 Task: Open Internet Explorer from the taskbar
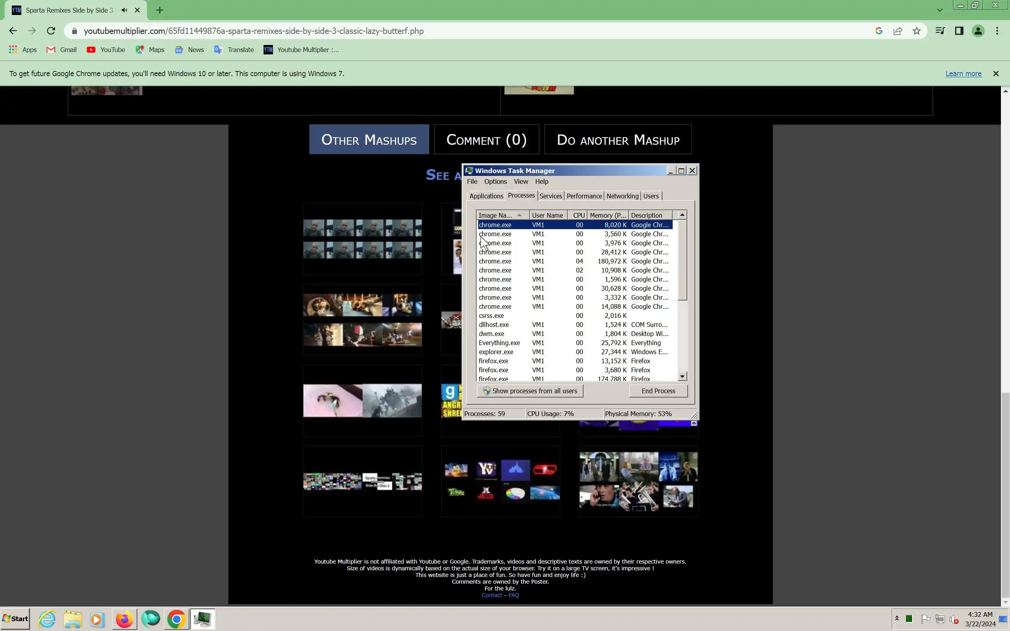coord(47,619)
